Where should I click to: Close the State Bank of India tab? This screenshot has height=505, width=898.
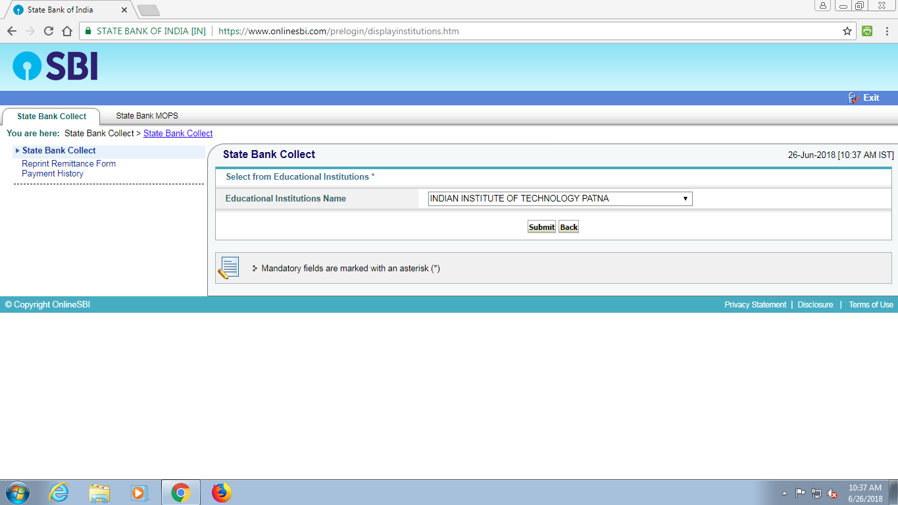point(124,10)
